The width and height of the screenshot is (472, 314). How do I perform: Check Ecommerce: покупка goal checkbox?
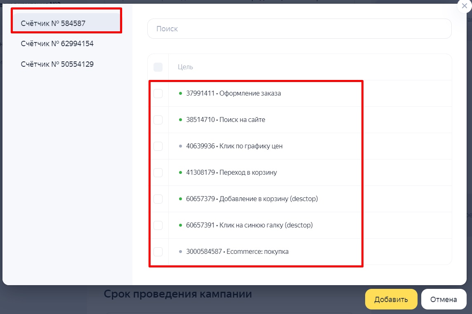coord(158,252)
